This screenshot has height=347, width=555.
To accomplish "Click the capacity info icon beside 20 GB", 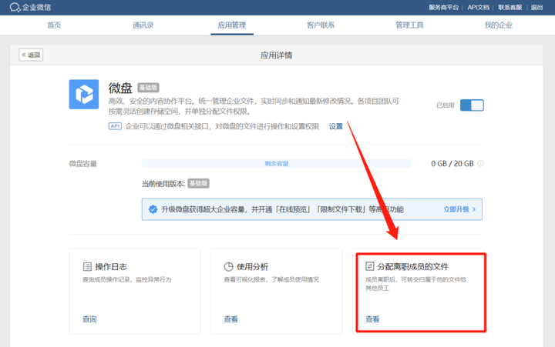I will pyautogui.click(x=480, y=164).
